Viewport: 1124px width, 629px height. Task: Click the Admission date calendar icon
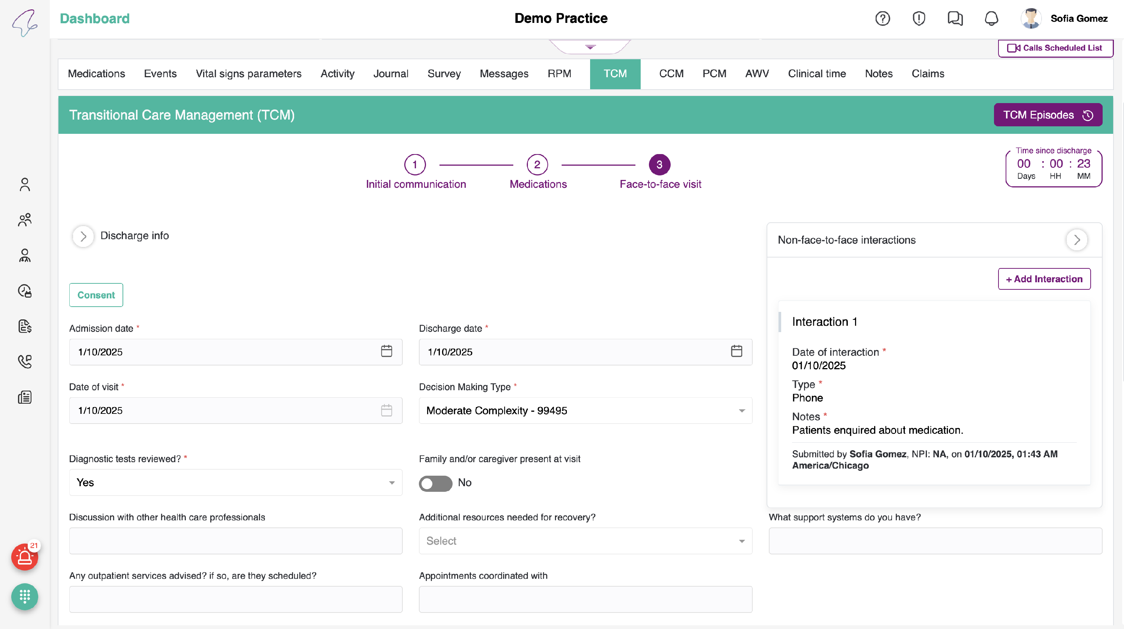[x=386, y=351]
